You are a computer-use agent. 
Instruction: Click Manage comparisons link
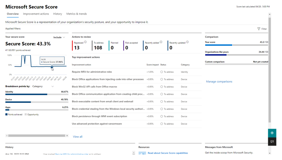pyautogui.click(x=219, y=82)
